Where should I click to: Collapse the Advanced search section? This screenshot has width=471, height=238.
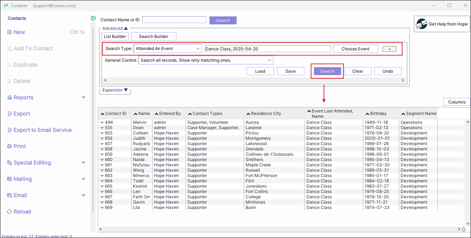126,28
